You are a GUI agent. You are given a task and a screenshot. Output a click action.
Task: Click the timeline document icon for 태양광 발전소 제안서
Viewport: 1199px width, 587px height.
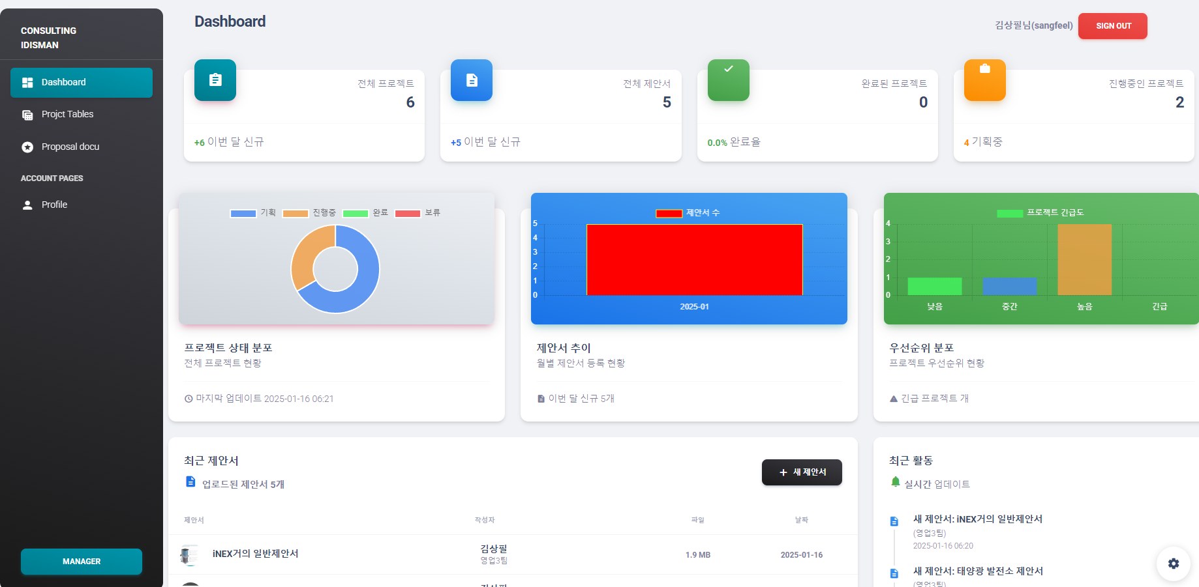click(x=894, y=573)
